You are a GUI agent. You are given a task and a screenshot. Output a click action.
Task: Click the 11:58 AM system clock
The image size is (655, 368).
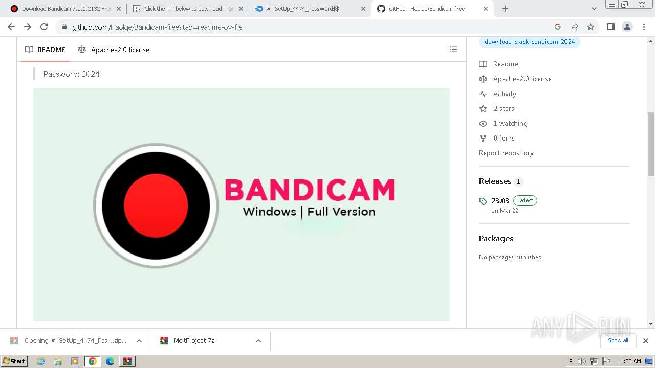[629, 361]
